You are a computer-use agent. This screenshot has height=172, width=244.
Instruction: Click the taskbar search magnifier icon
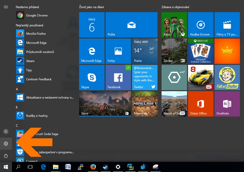click(18, 167)
